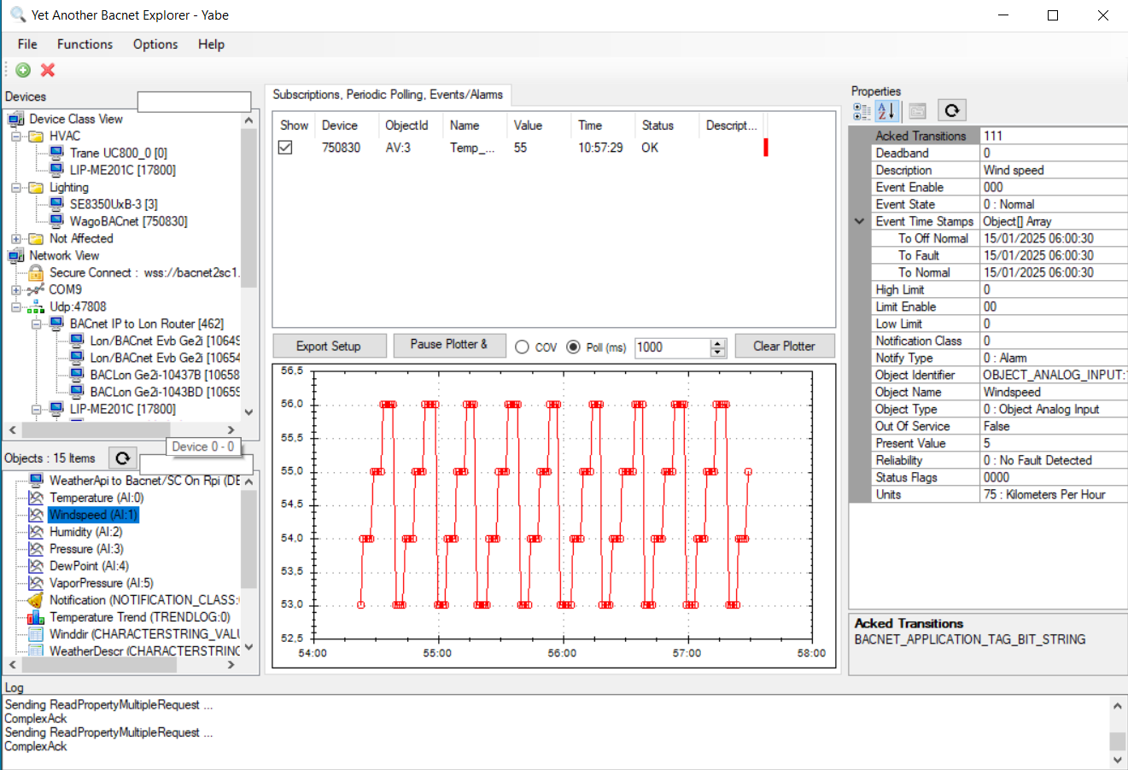Select the Poll (ms) radio button
This screenshot has height=770, width=1128.
point(573,347)
